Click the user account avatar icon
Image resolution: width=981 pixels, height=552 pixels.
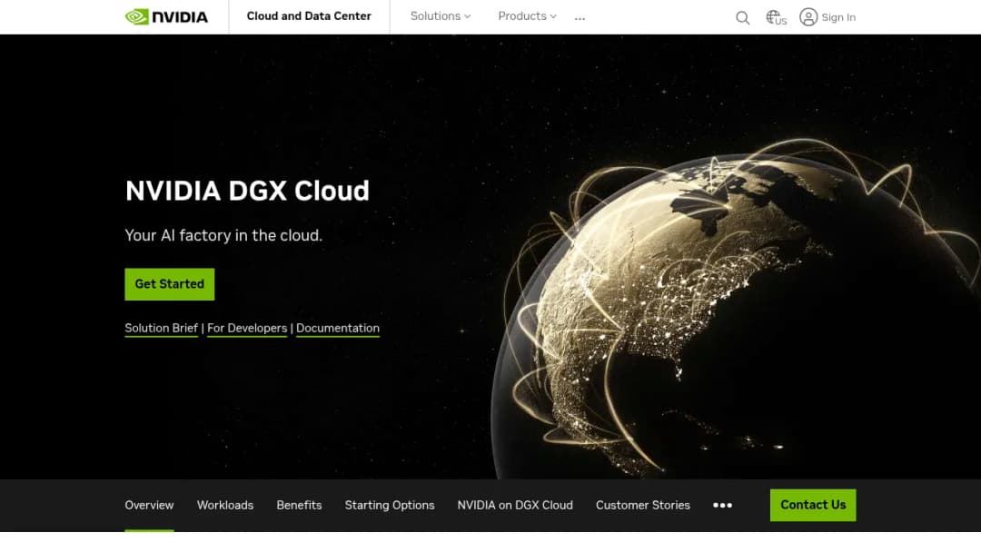click(808, 17)
